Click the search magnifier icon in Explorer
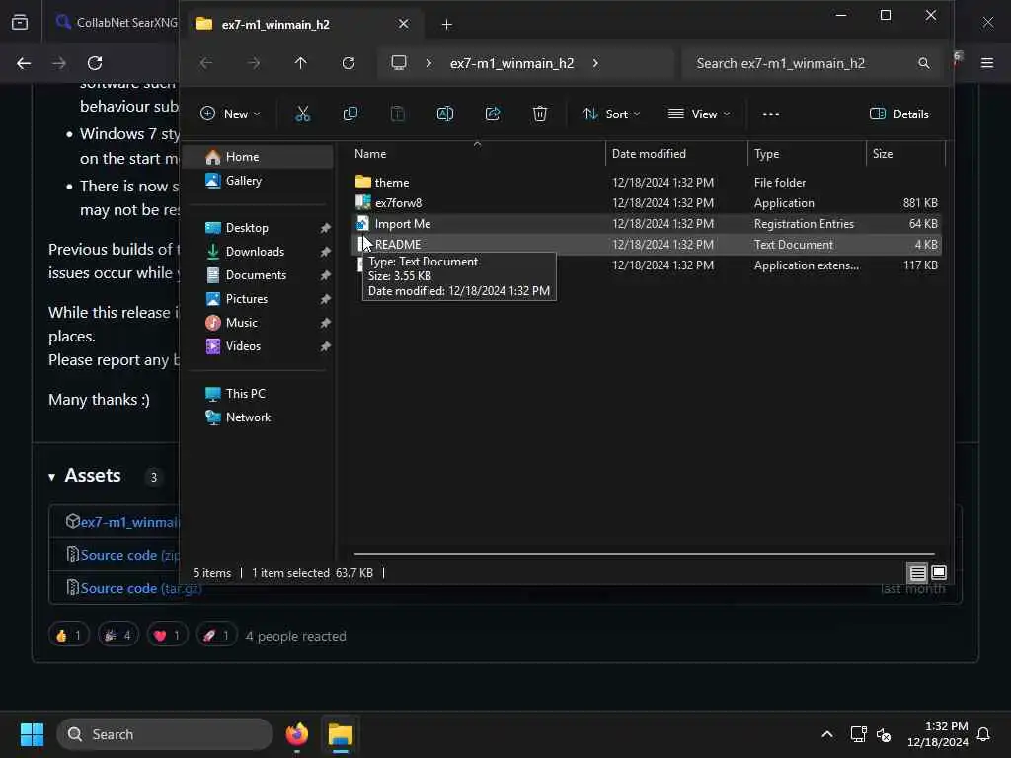The image size is (1011, 758). (x=924, y=63)
